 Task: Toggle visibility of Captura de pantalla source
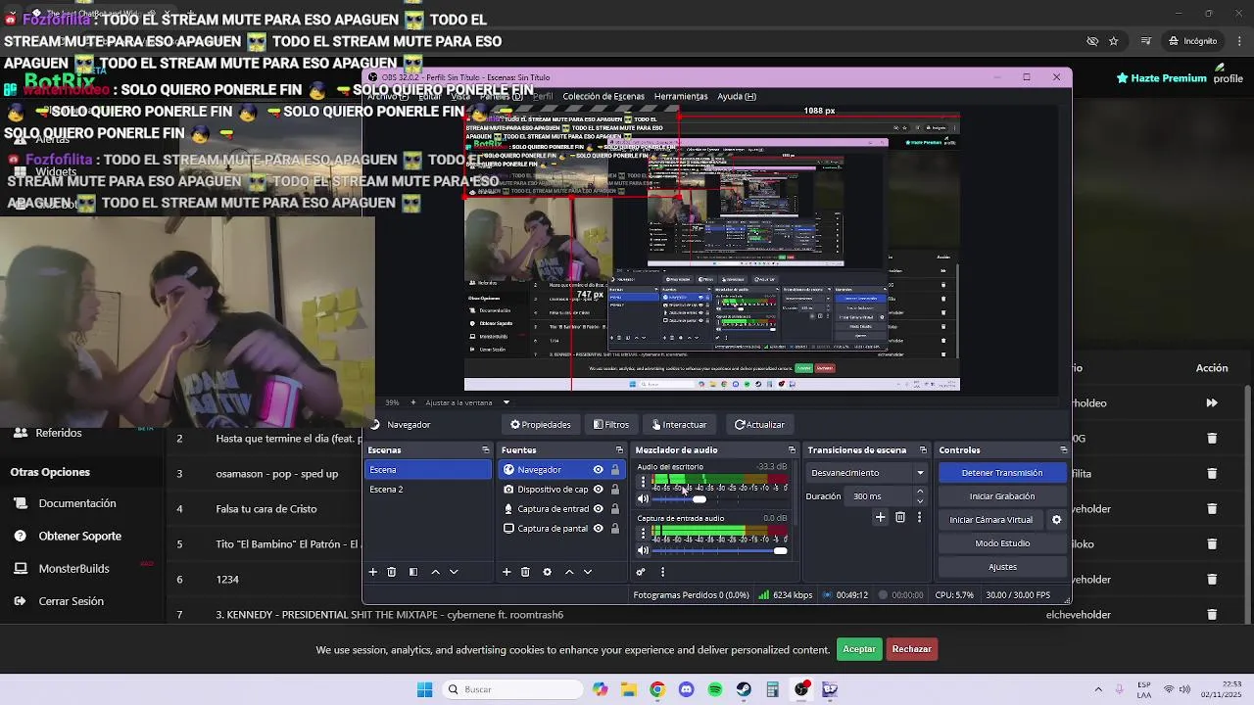(x=598, y=529)
